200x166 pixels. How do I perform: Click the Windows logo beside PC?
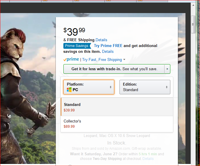pos(69,90)
